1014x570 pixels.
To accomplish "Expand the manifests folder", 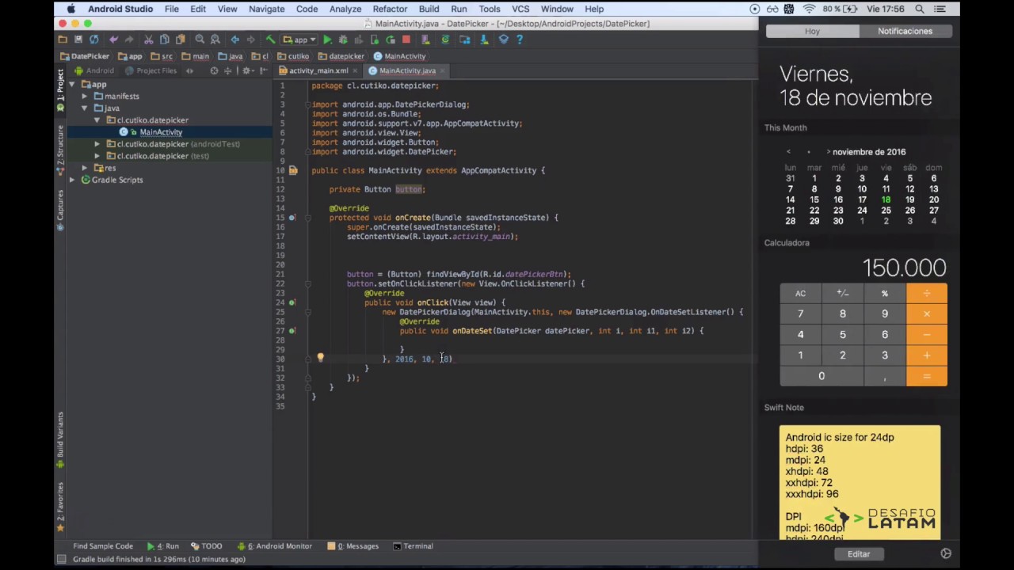I will [85, 97].
